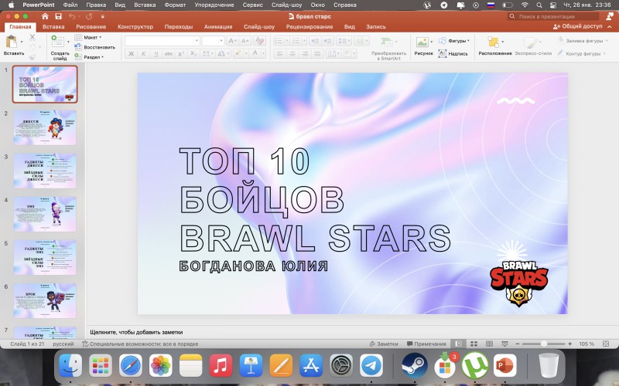
Task: Open Shape Fill (Заливка фигуры) dropdown
Action: (582, 41)
